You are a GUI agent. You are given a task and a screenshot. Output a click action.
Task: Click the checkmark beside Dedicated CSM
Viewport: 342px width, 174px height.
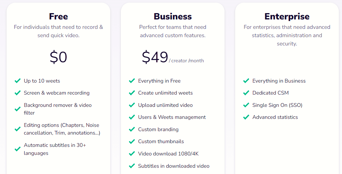246,93
